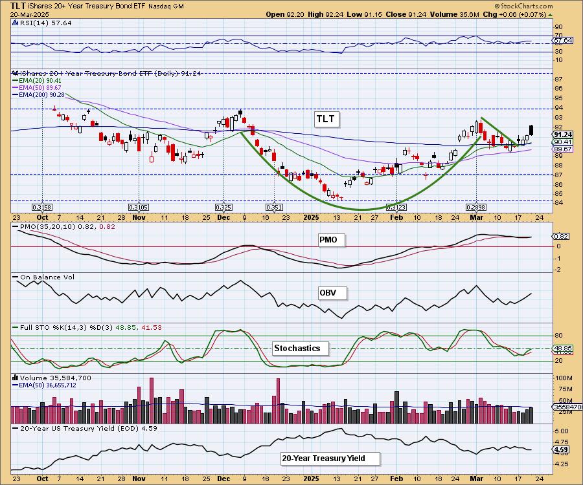The height and width of the screenshot is (485, 583).
Task: Click the EMA(50) 36,655,712 volume legend
Action: [x=44, y=385]
